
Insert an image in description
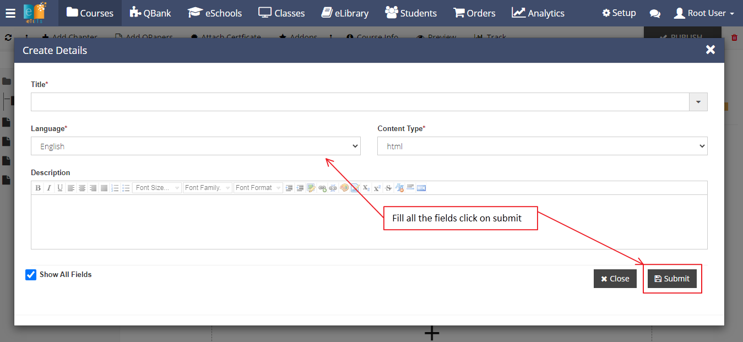pos(311,188)
